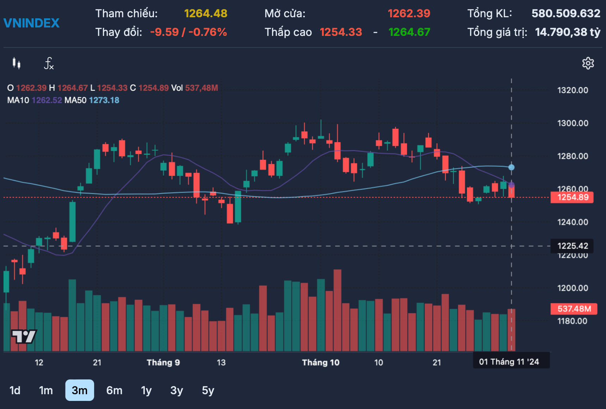
Task: Click the 1320.00 price scale label
Action: [x=573, y=90]
